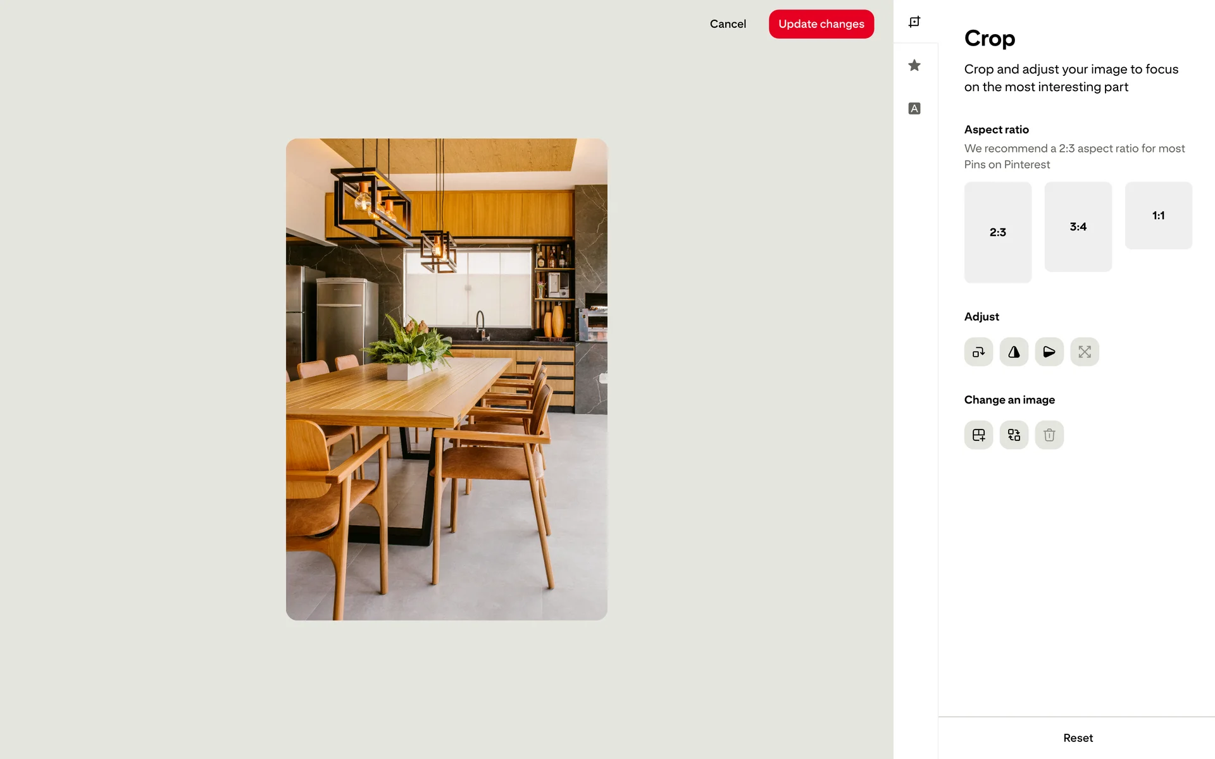Reset all crop adjustments
Image resolution: width=1215 pixels, height=759 pixels.
coord(1078,738)
